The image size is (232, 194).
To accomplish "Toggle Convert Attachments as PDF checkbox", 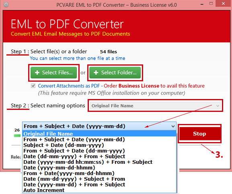I will [x=33, y=86].
